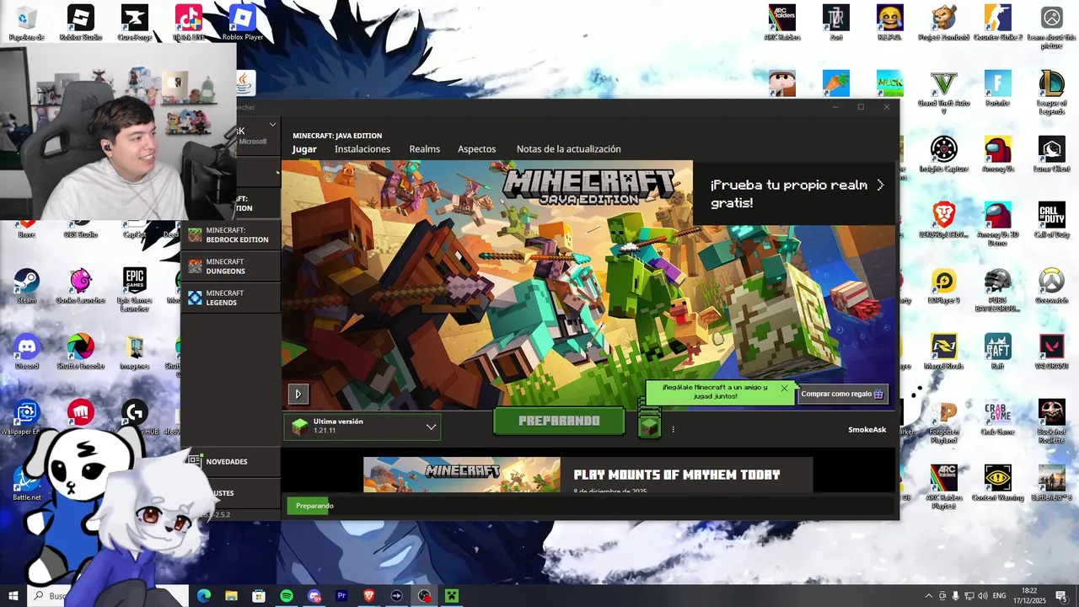Launch Counter-Strike 2 desktop shortcut
The width and height of the screenshot is (1079, 607).
click(x=998, y=23)
